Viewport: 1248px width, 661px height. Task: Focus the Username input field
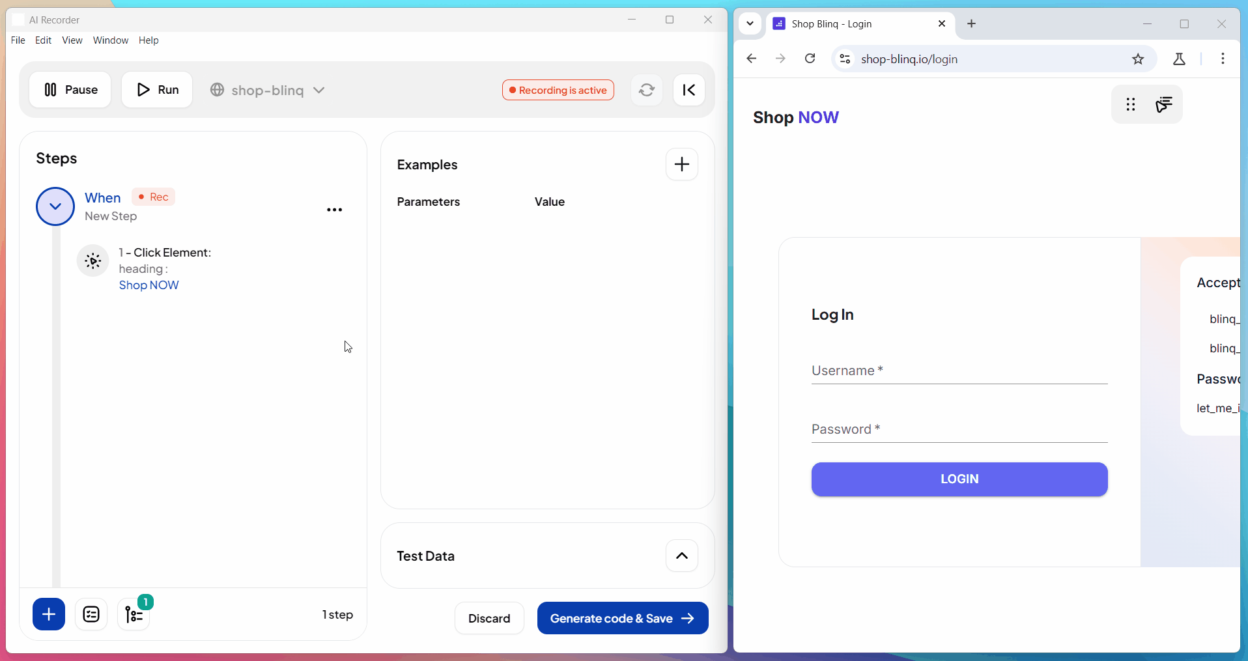959,371
